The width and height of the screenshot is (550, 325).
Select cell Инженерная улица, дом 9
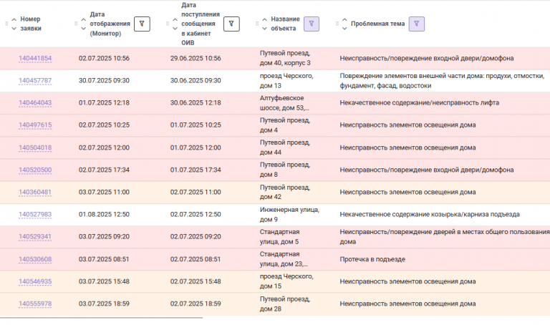click(x=289, y=214)
